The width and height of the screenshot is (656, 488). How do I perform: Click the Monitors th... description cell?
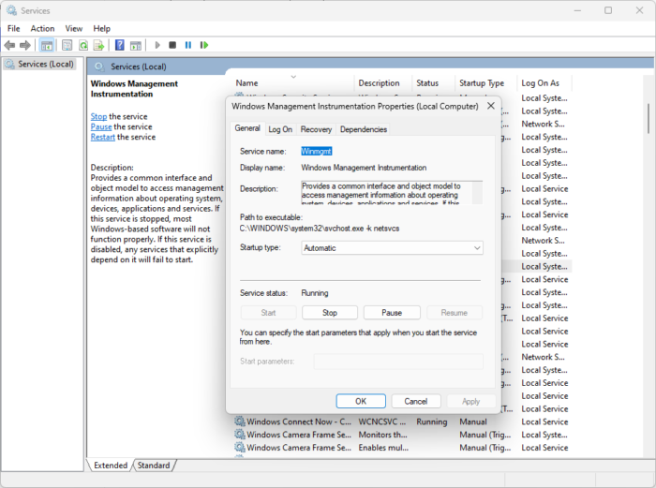[382, 434]
